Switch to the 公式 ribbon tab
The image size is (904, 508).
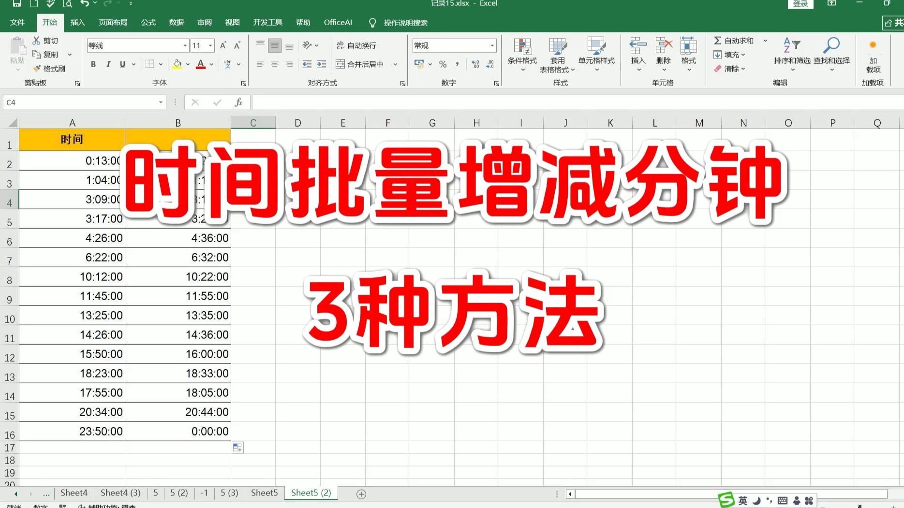tap(148, 22)
